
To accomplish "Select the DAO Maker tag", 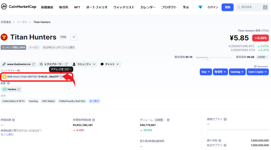I will pyautogui.click(x=48, y=101).
